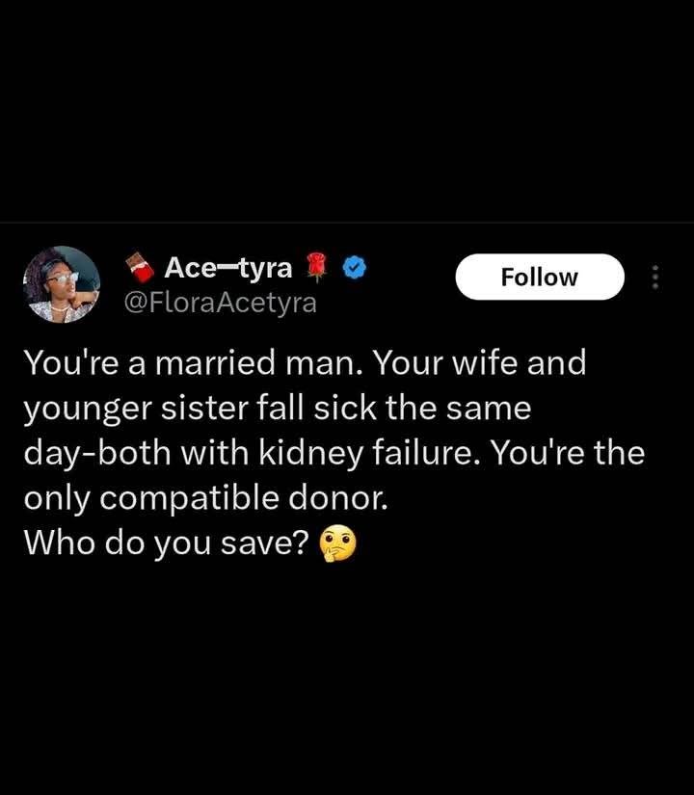Click the empty black area above the divider
Screen dimensions: 694x795
point(347,110)
